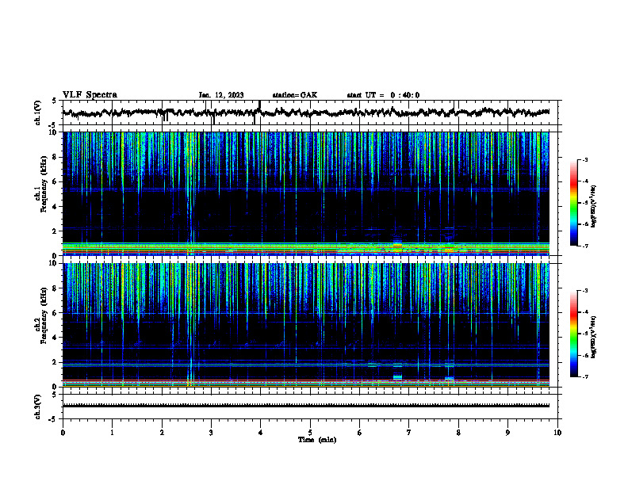Click the start UT time label

pyautogui.click(x=383, y=95)
